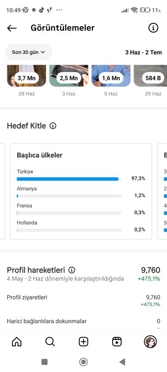Open the 584 B views thumbnail
Screen dimensions: 167x372
(150, 76)
